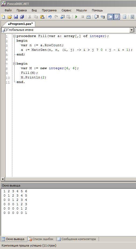
Task: Create a new file with the toolbar icon
Action: pyautogui.click(x=3, y=17)
